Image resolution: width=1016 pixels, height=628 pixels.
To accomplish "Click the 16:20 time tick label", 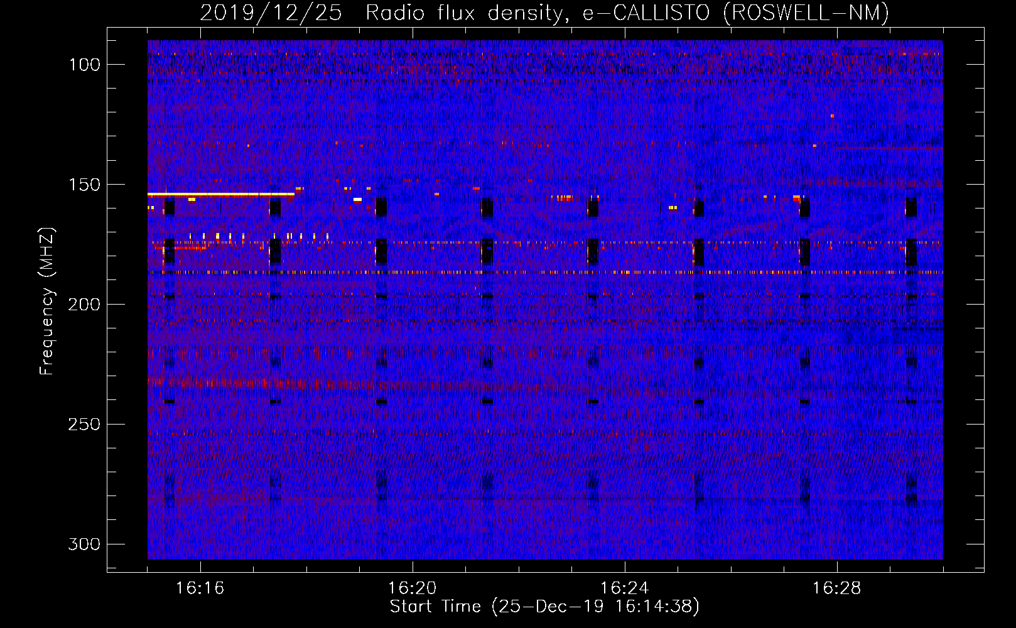I will 413,588.
